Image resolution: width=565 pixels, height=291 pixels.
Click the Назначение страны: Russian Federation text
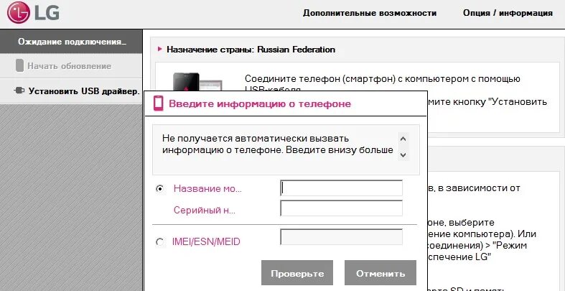251,50
